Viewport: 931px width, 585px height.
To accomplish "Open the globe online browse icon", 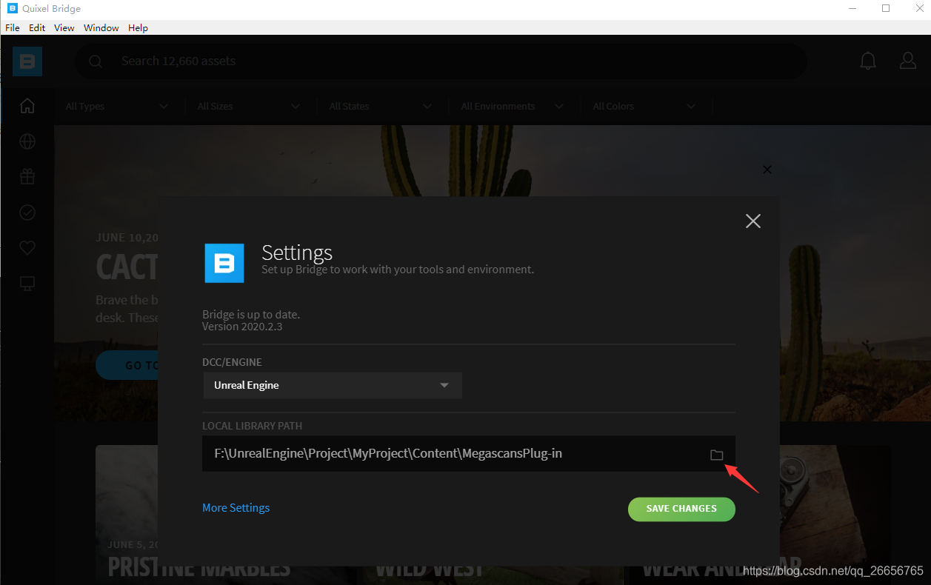I will coord(27,141).
